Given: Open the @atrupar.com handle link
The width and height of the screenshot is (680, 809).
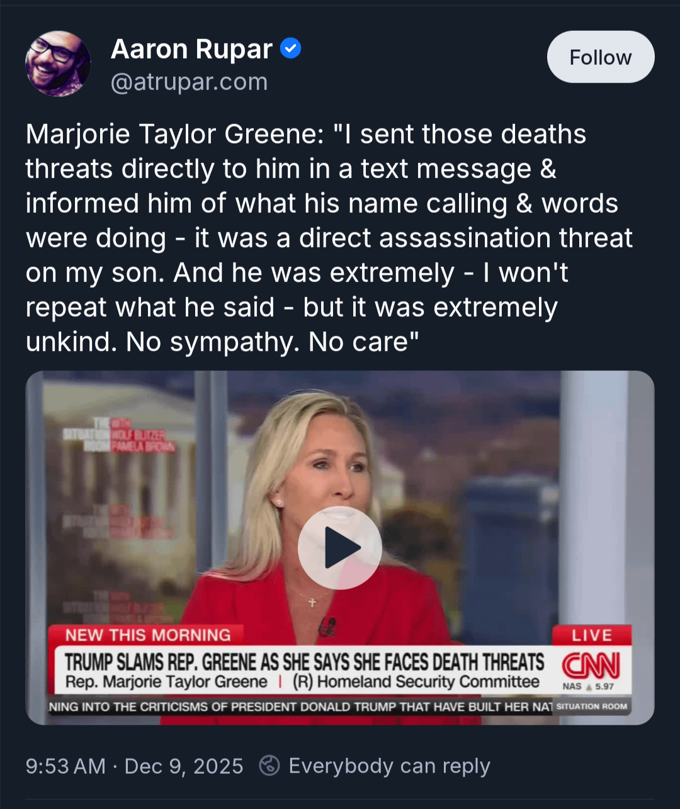Looking at the screenshot, I should pyautogui.click(x=189, y=82).
